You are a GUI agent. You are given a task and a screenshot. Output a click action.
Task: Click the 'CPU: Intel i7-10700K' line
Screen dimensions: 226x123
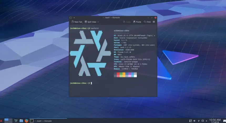130,64
